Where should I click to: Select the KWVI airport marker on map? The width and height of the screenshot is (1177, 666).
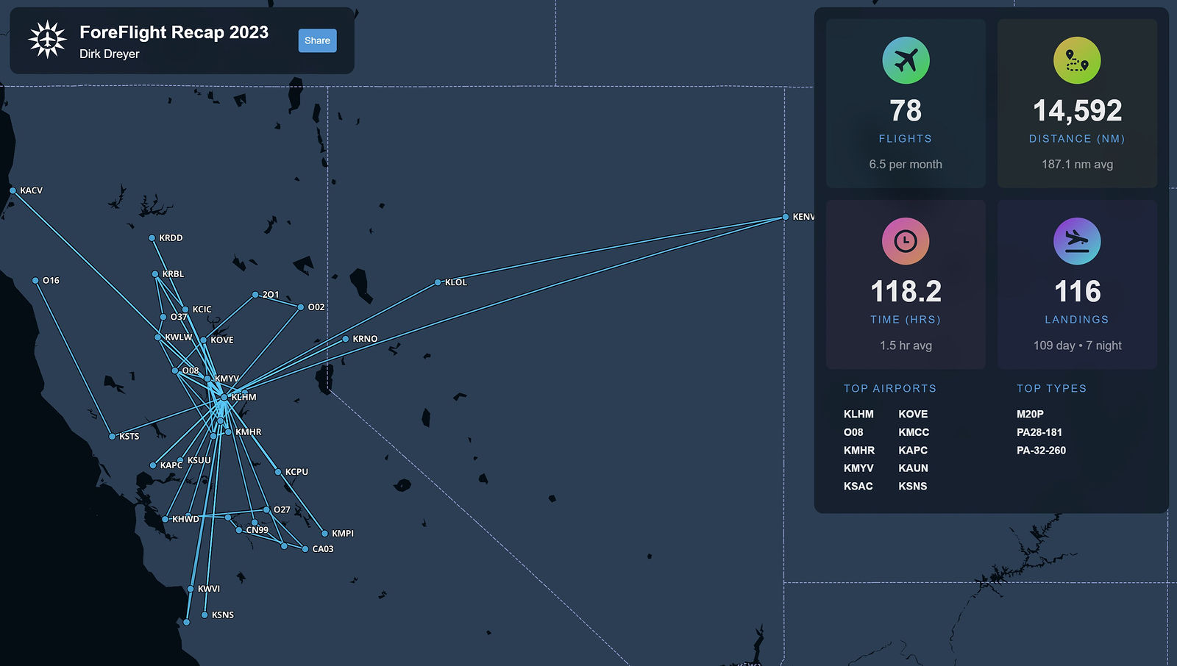point(191,589)
